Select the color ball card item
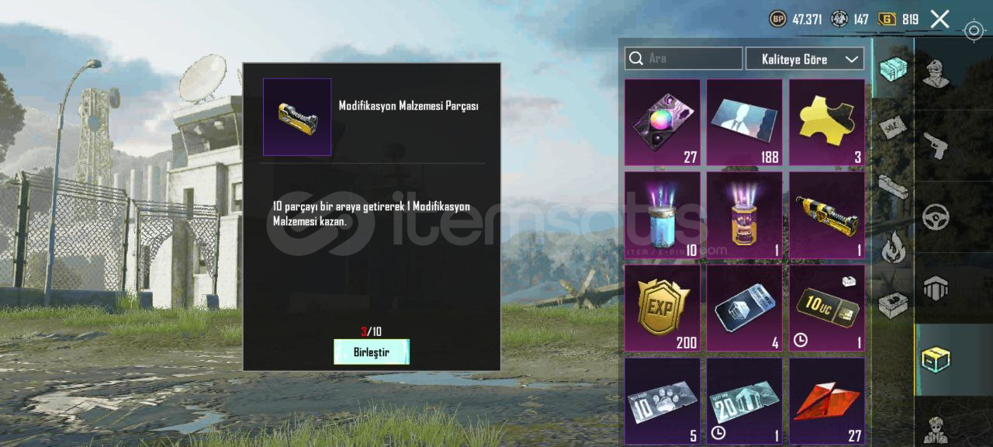 pos(663,122)
